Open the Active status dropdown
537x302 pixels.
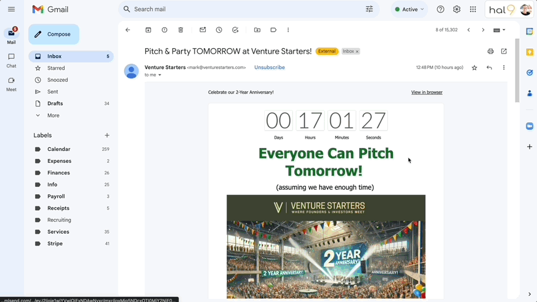point(410,9)
